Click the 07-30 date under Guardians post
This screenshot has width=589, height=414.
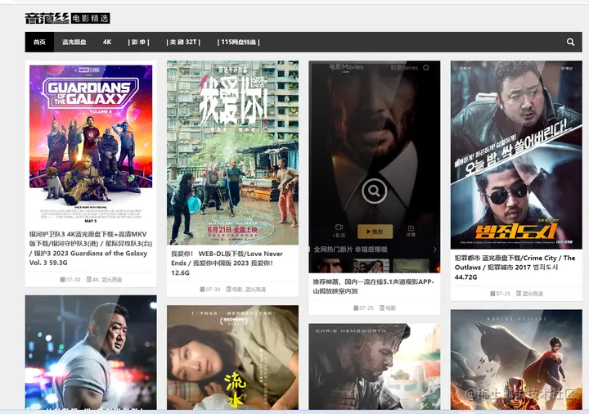[70, 280]
